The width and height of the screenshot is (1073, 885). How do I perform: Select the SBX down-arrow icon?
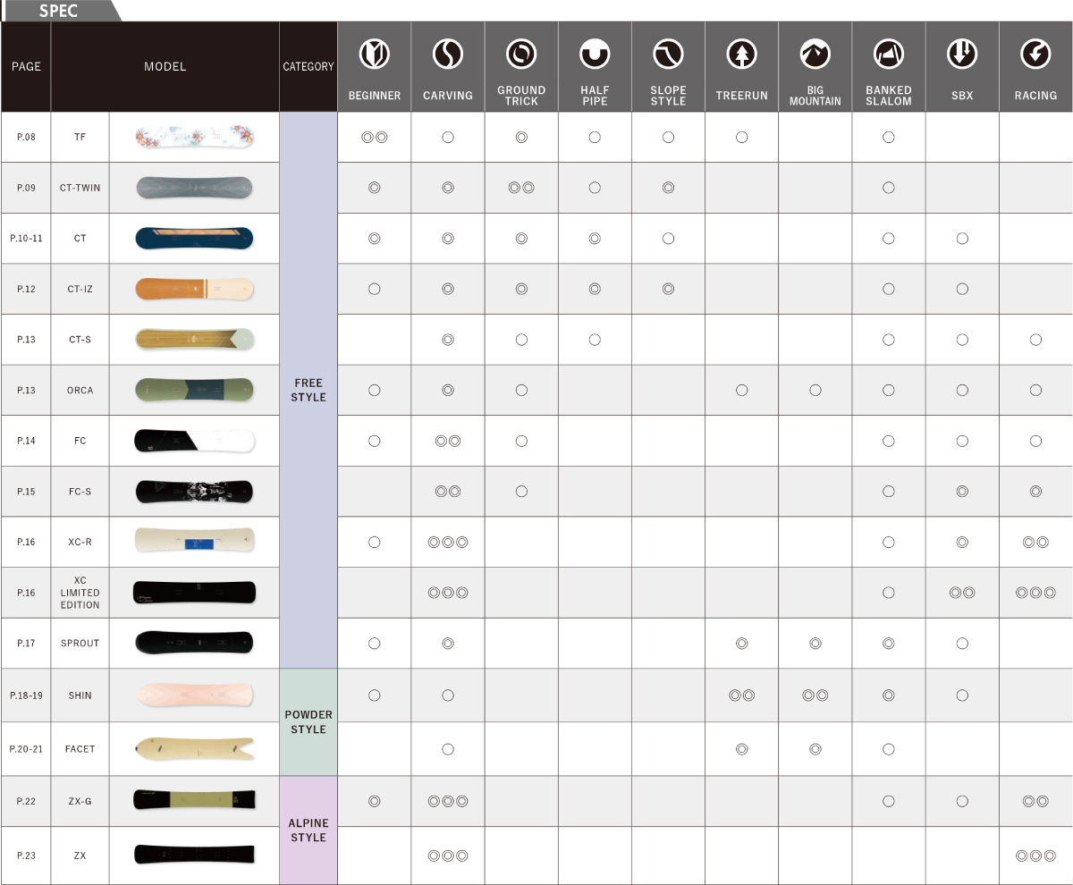[962, 55]
